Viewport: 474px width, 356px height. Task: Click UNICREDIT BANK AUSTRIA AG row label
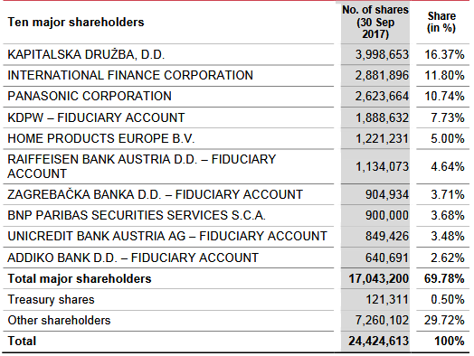coord(167,236)
